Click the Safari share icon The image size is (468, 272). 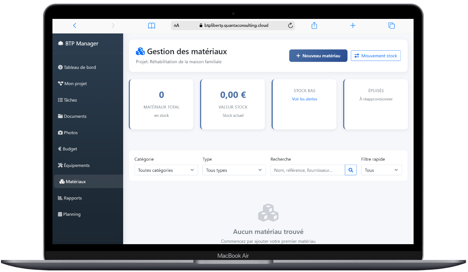click(314, 26)
